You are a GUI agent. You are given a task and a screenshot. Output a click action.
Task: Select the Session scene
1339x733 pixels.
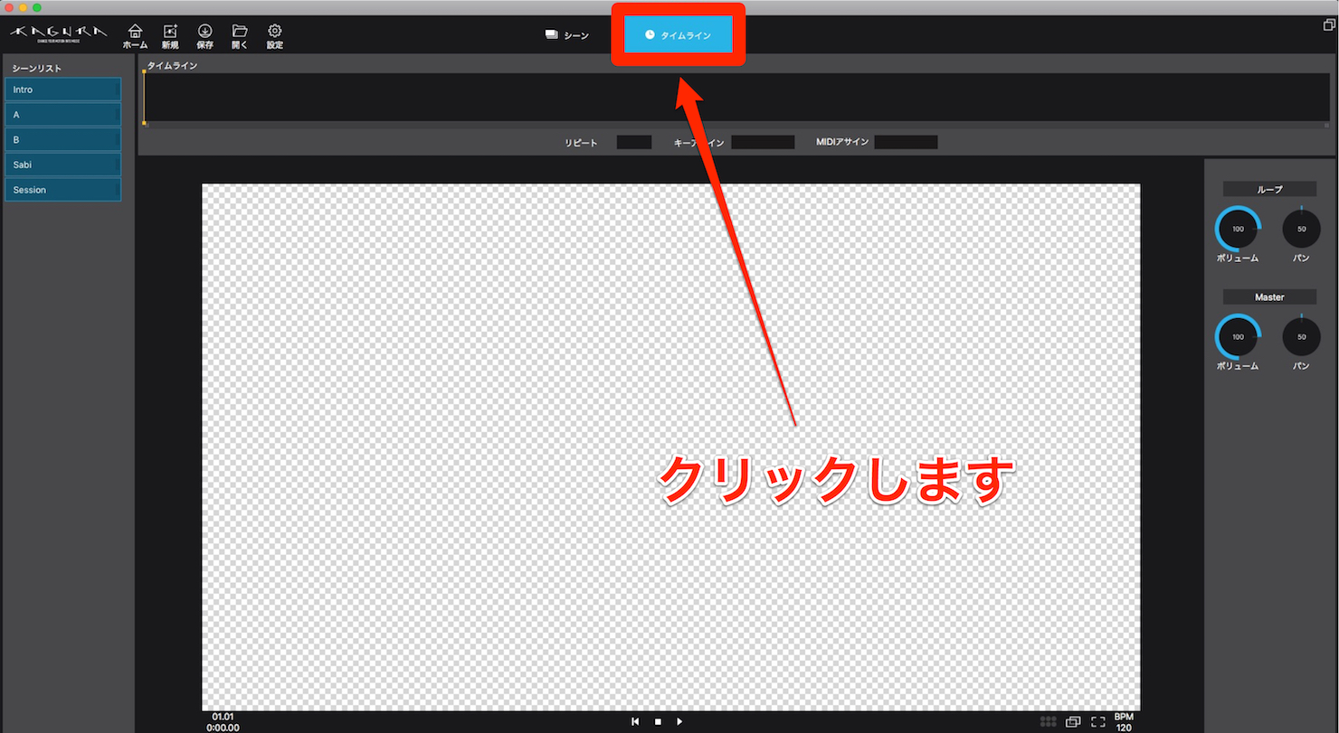pyautogui.click(x=62, y=190)
